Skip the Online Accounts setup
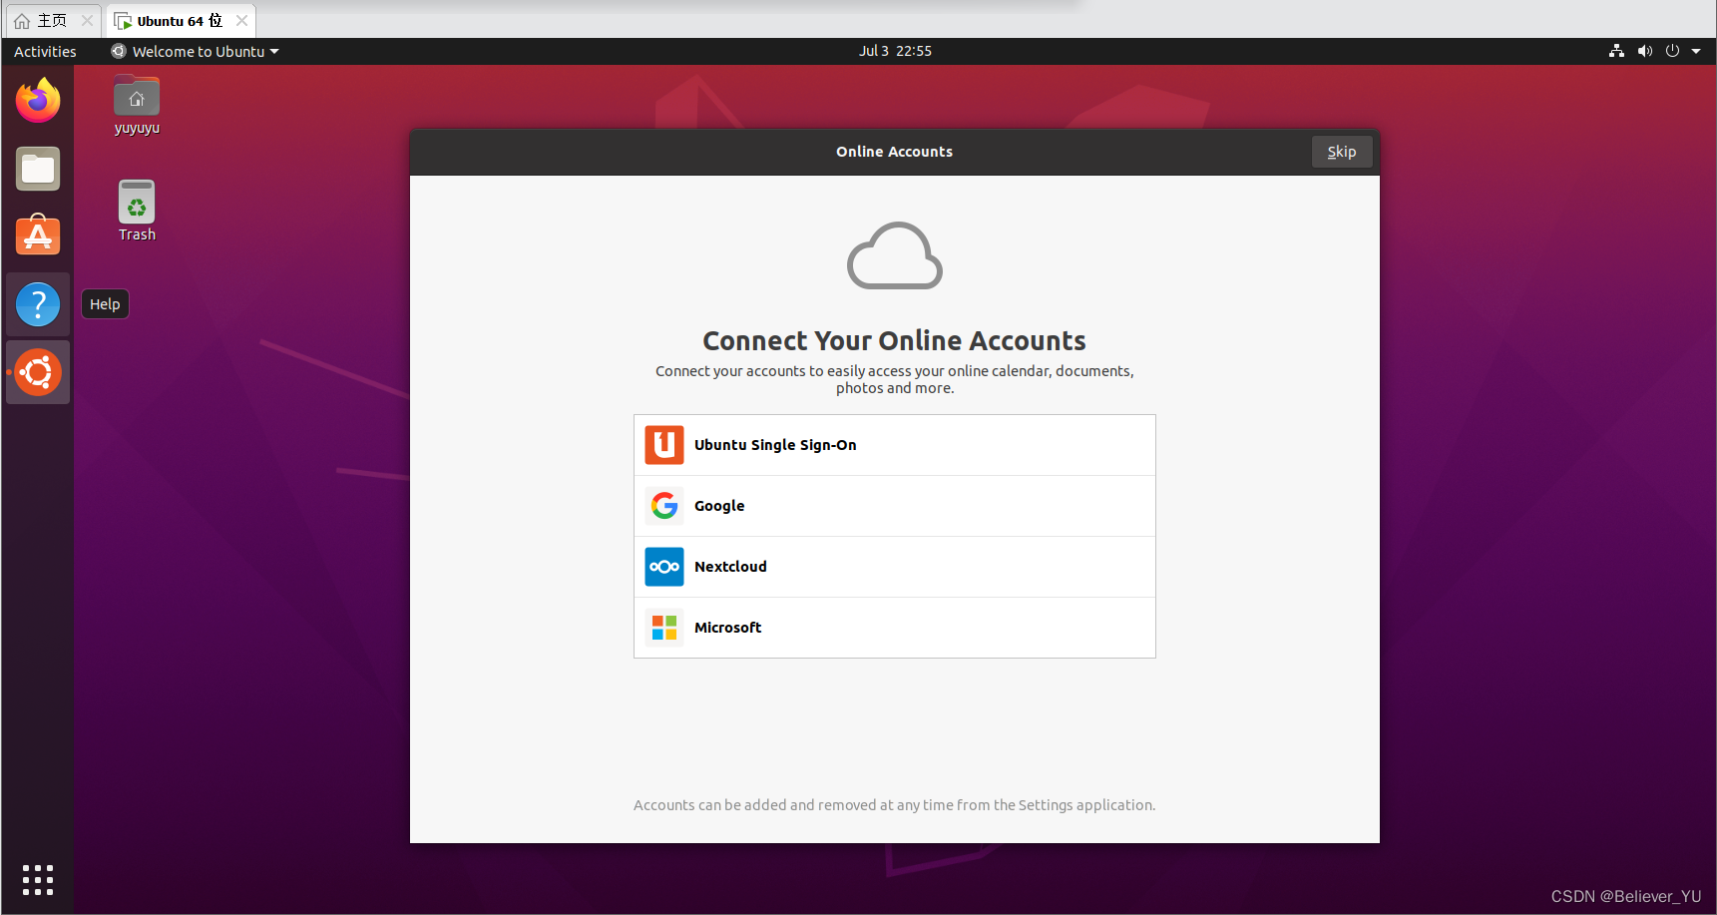 (x=1342, y=152)
